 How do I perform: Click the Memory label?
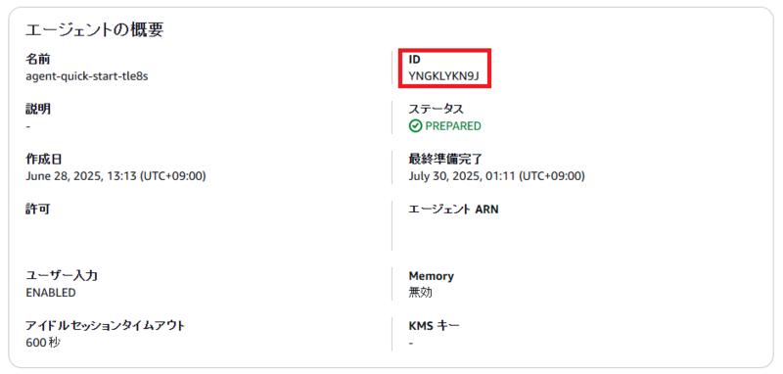coord(431,276)
